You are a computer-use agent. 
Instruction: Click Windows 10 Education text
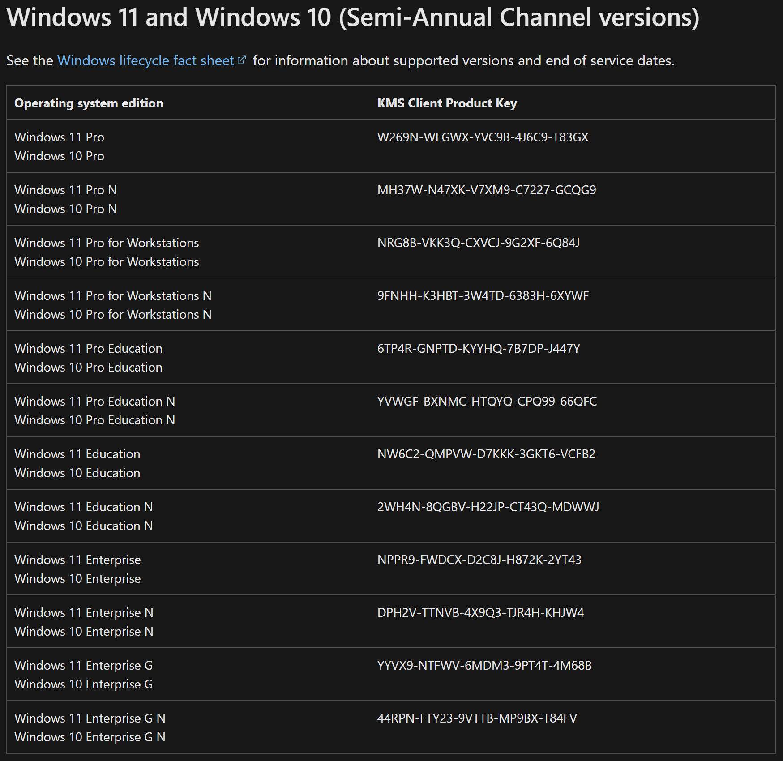(x=77, y=473)
